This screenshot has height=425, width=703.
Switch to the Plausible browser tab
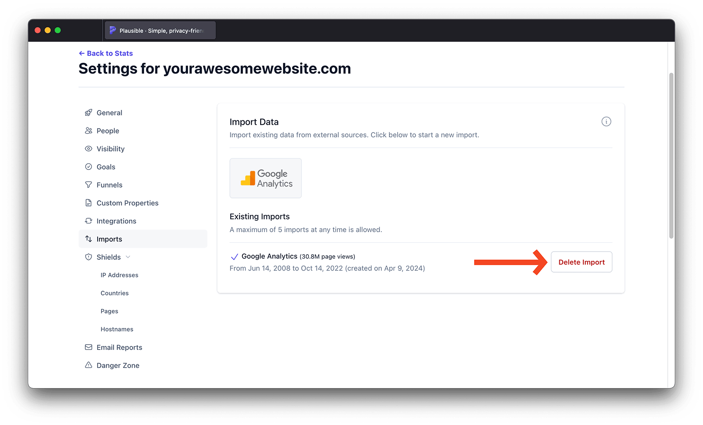click(159, 30)
